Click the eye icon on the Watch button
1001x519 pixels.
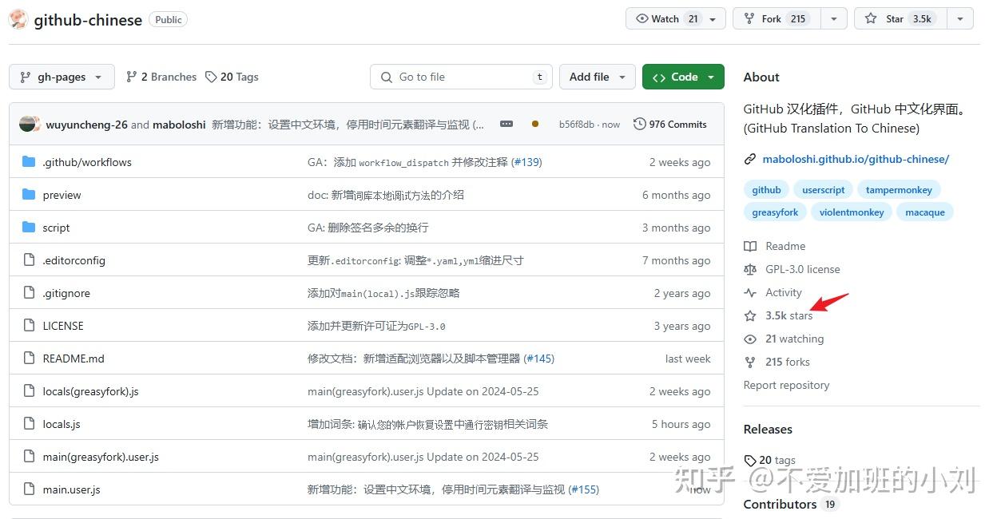coord(641,18)
